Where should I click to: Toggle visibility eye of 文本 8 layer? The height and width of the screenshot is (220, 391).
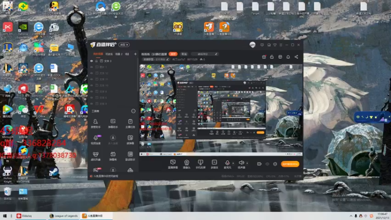pos(91,91)
